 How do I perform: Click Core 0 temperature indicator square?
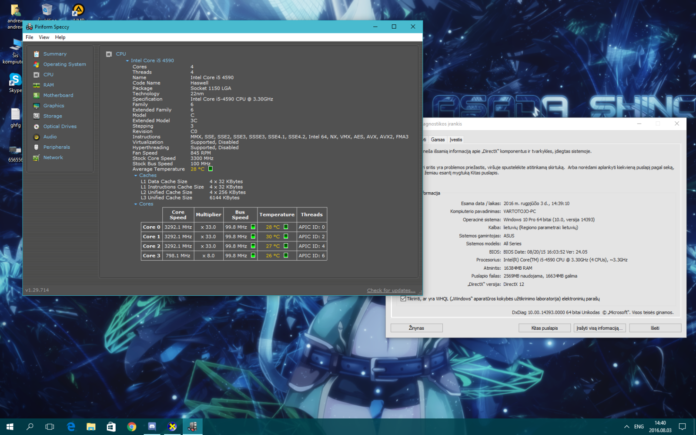286,227
